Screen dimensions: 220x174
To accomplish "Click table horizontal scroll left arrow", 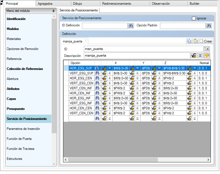I will [66, 160].
